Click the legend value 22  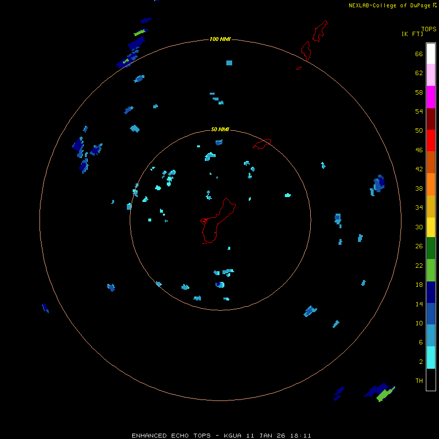coord(419,266)
